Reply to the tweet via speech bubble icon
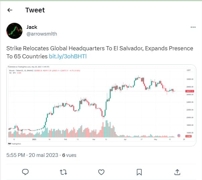The width and height of the screenshot is (202, 180). (x=25, y=172)
